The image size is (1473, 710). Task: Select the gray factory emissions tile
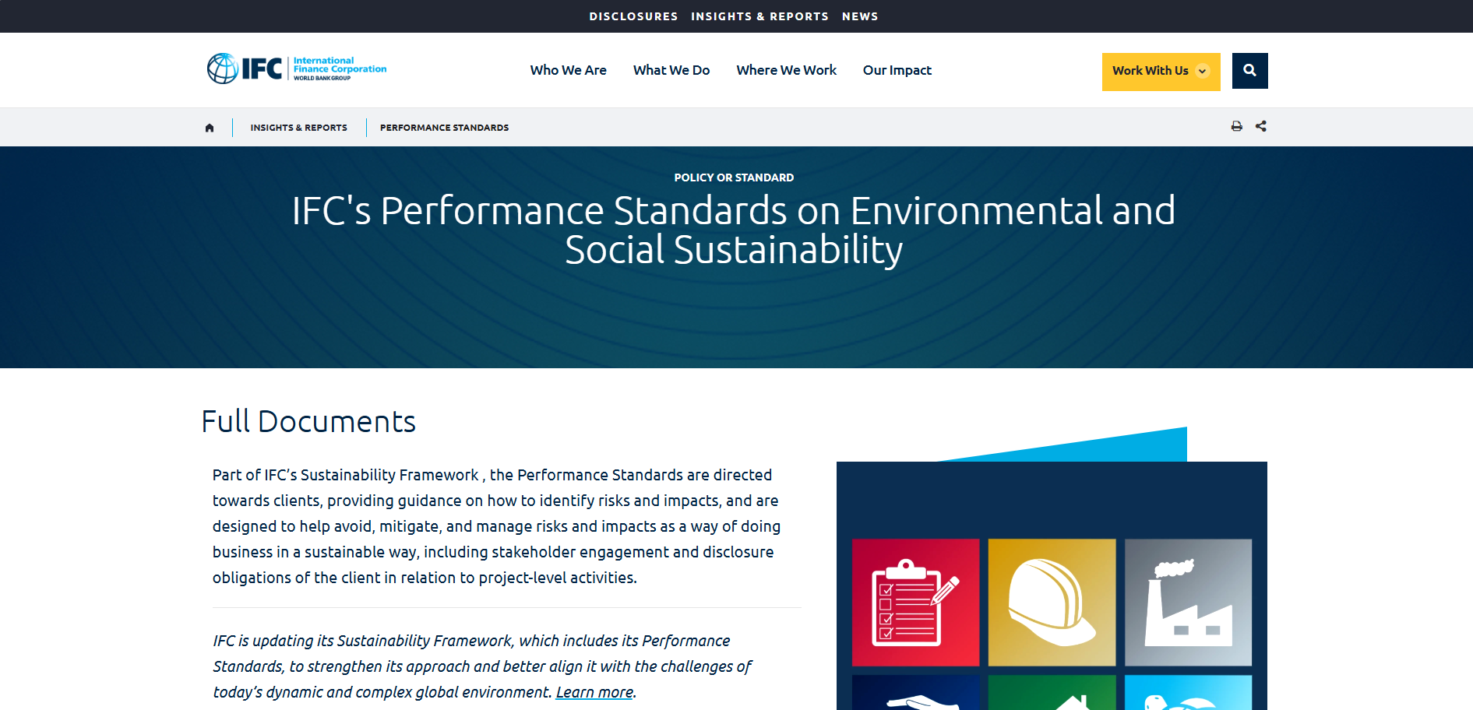pyautogui.click(x=1188, y=602)
